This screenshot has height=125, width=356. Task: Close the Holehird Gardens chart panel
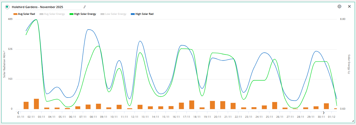point(349,6)
